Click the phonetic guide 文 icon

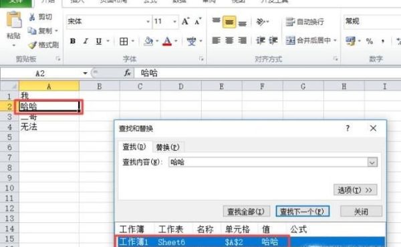191,41
